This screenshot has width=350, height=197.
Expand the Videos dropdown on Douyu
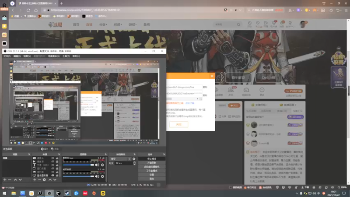[118, 25]
